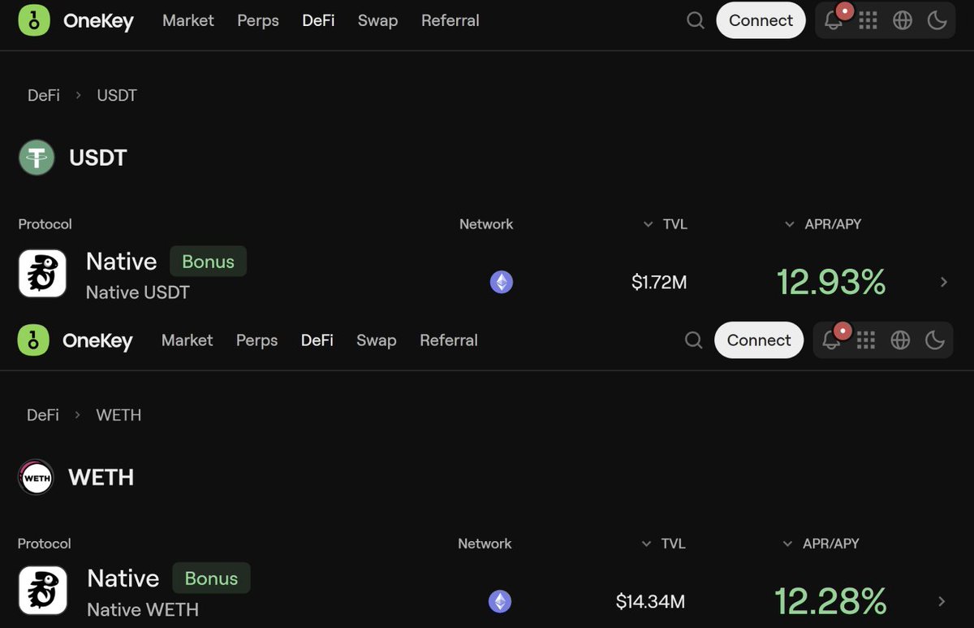
Task: Click Connect button in the WETH header
Action: coord(759,340)
